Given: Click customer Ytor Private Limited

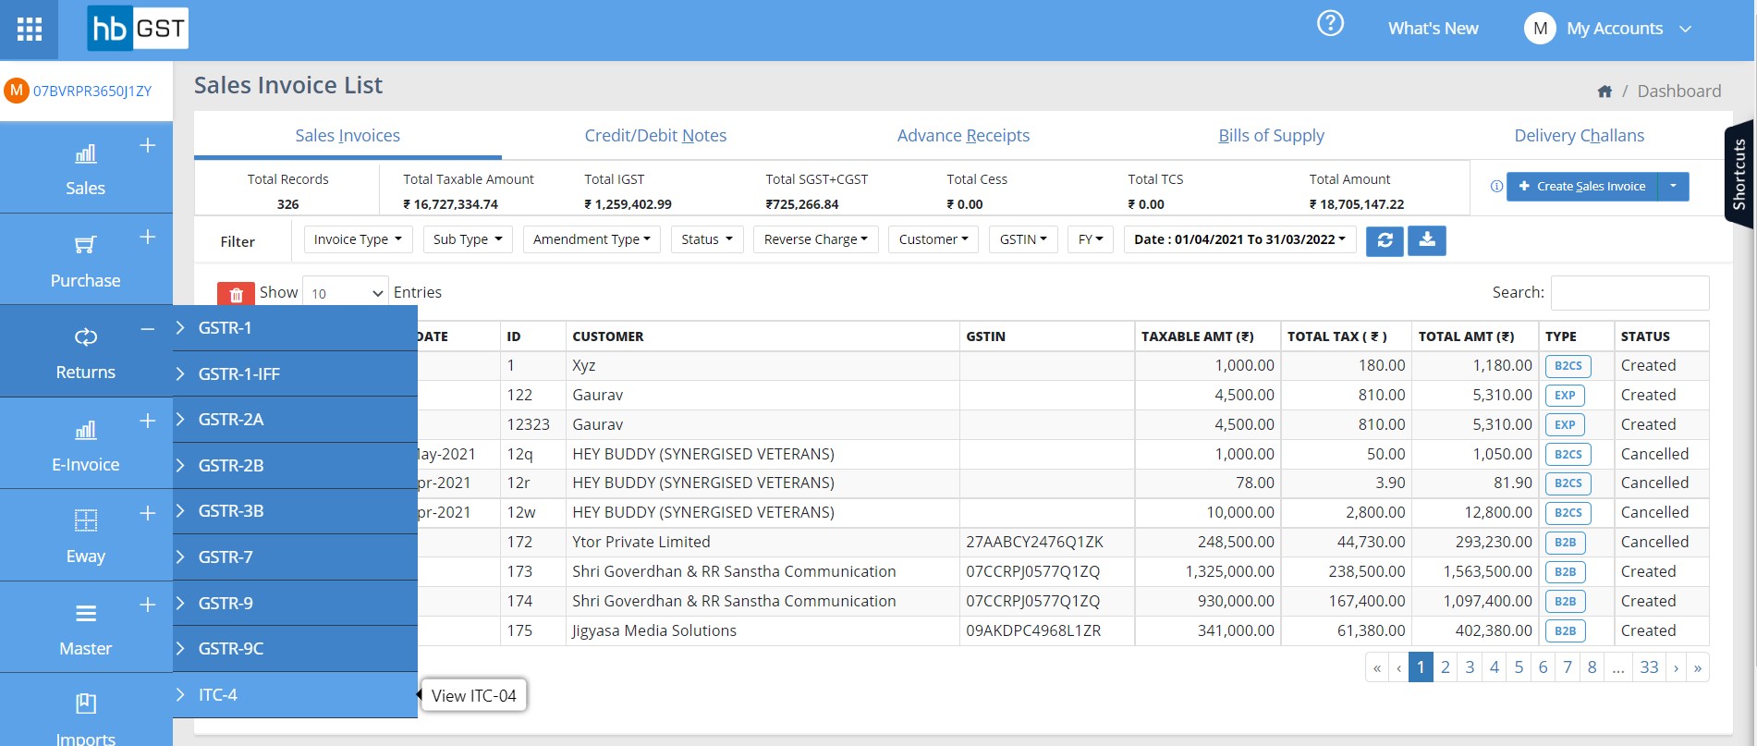Looking at the screenshot, I should [x=641, y=542].
